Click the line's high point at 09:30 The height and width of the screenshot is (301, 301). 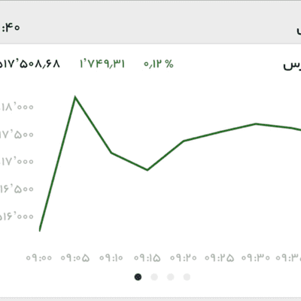coord(256,123)
